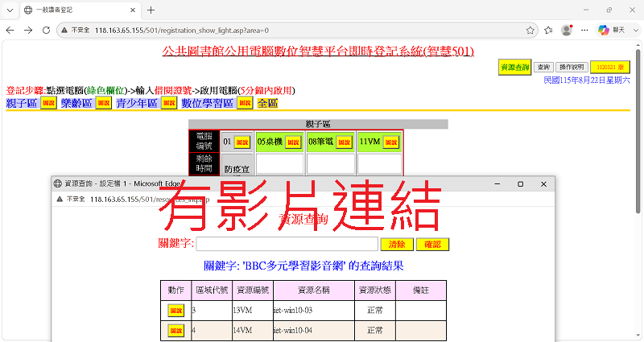Reload the registration page
Image resolution: width=644 pixels, height=342 pixels.
pyautogui.click(x=46, y=31)
